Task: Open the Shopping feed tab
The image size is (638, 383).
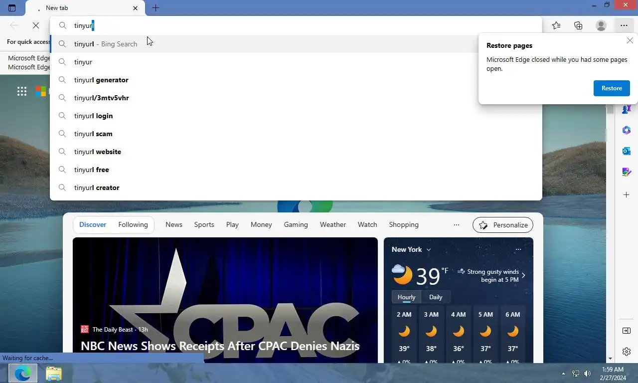Action: pos(404,224)
